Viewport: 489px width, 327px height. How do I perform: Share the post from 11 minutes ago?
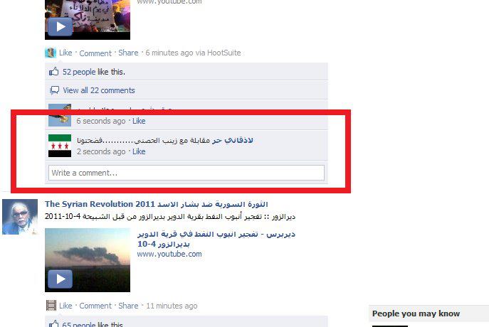(x=128, y=306)
